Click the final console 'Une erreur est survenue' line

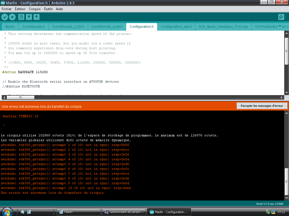[x=52, y=193]
